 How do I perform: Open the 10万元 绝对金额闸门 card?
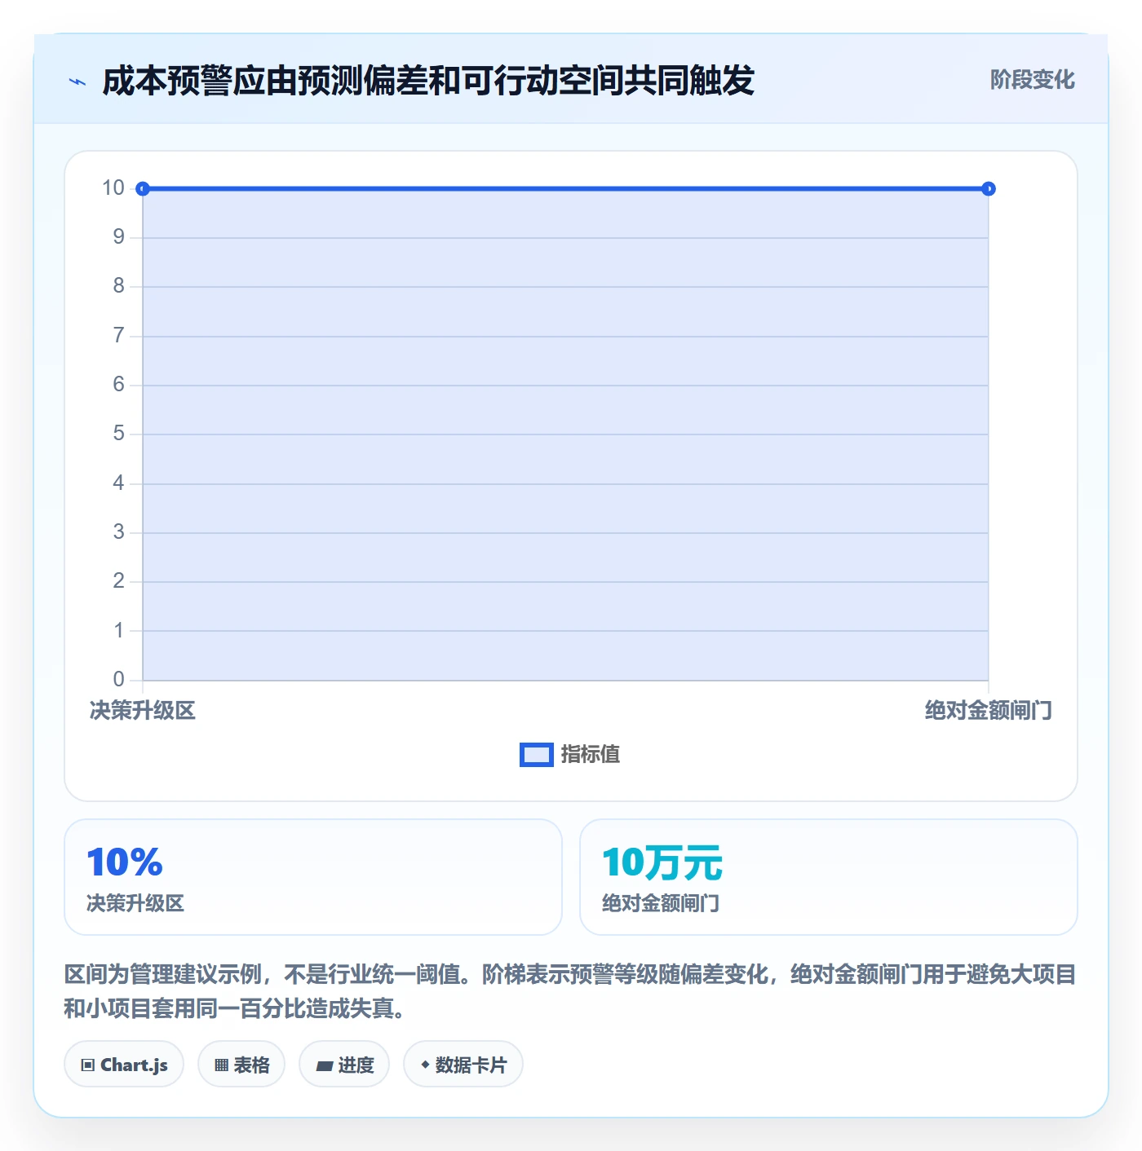(829, 877)
